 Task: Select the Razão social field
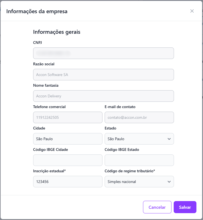click(103, 75)
